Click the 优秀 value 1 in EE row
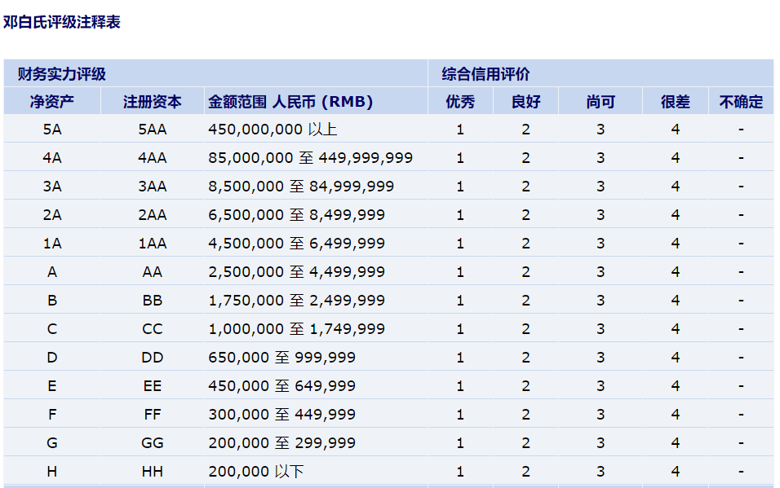Screen dimensions: 780x488 (460, 385)
